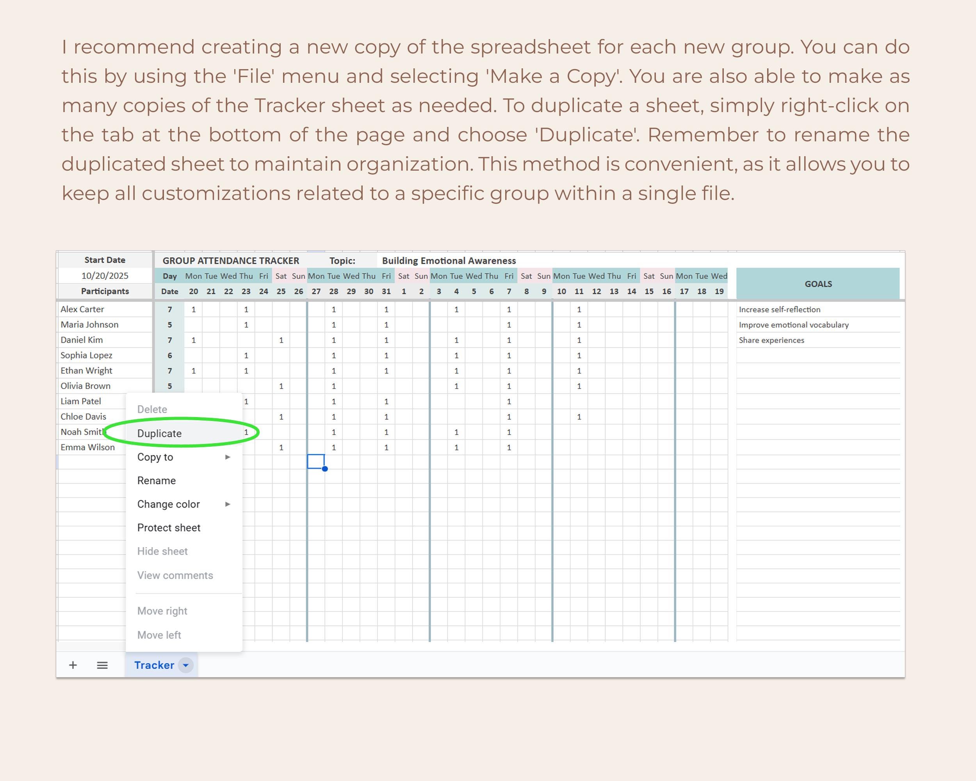This screenshot has height=781, width=976.
Task: Click the greyed Delete menu entry
Action: click(x=184, y=409)
